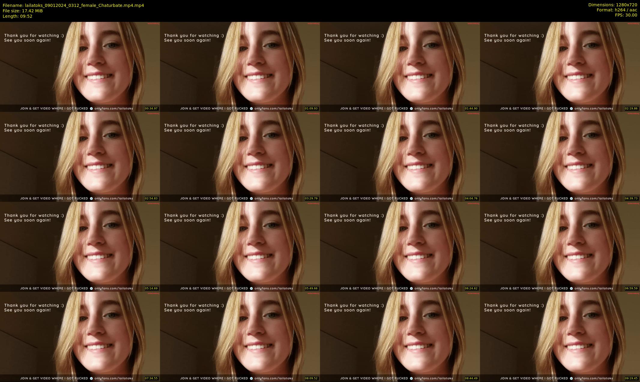Click the Filename line in the header
The image size is (640, 382).
click(73, 5)
